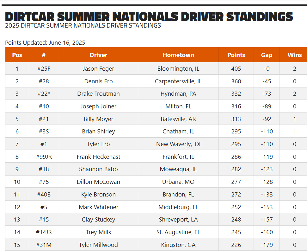This screenshot has height=251, width=307.
Task: Click car number #99JR
Action: point(44,157)
